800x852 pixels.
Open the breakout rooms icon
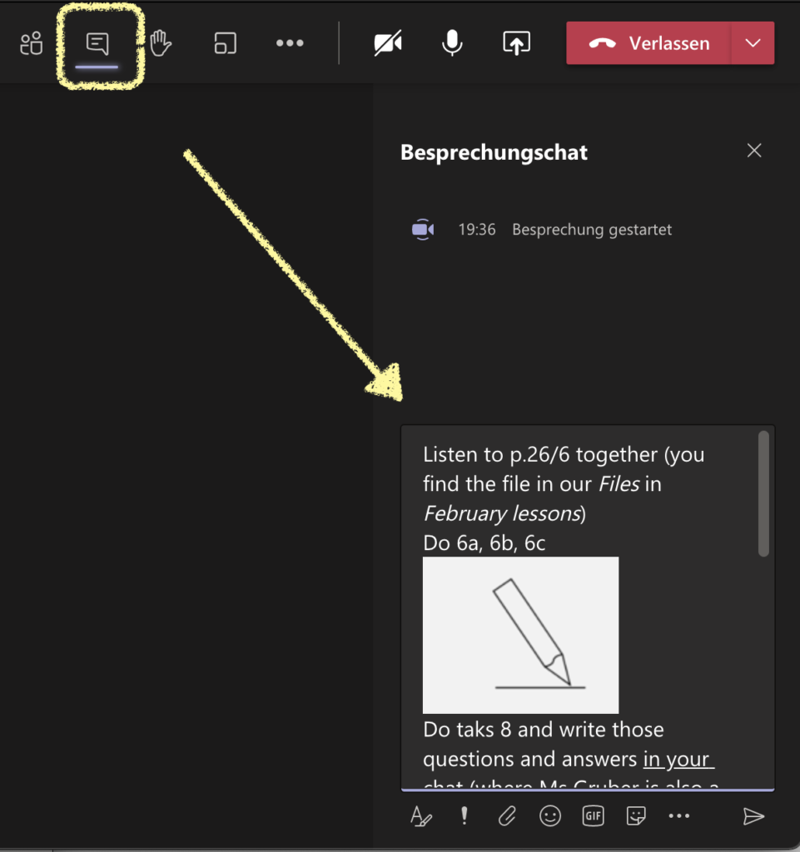[225, 43]
